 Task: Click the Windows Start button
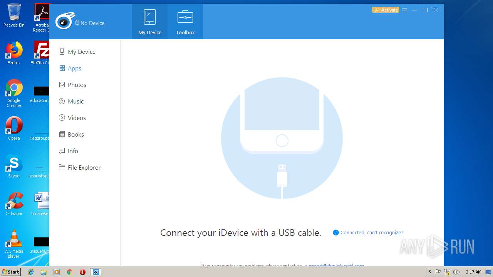coord(10,272)
